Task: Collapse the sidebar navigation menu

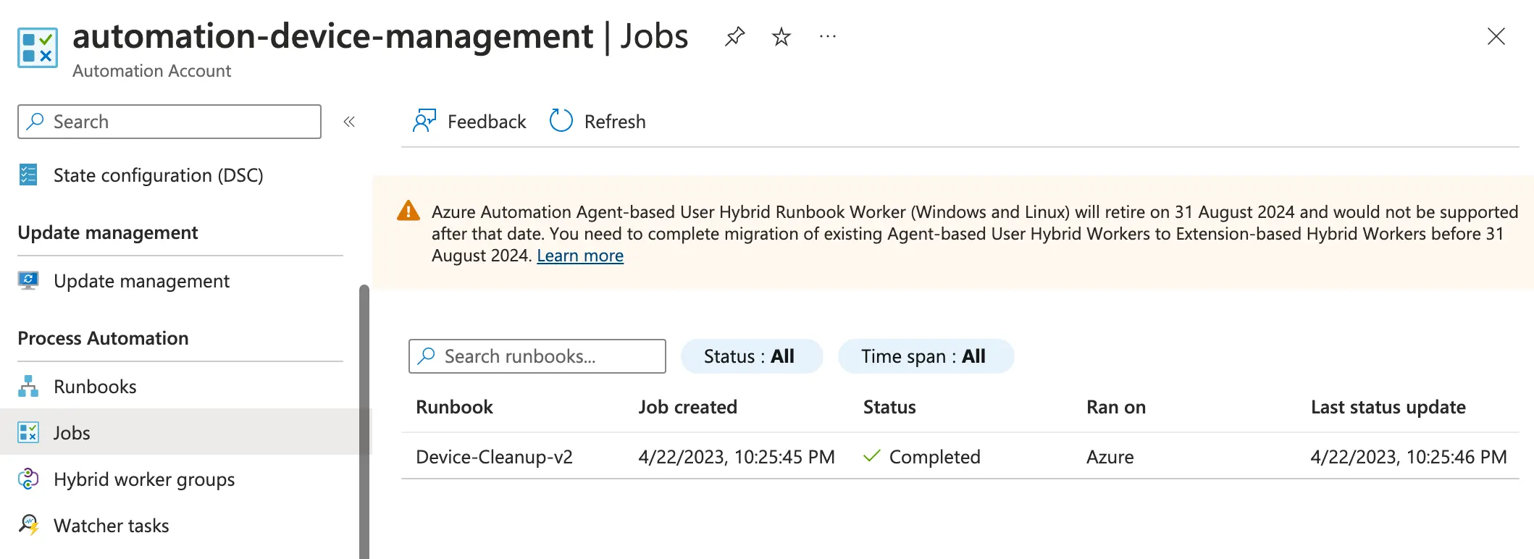Action: coord(349,122)
